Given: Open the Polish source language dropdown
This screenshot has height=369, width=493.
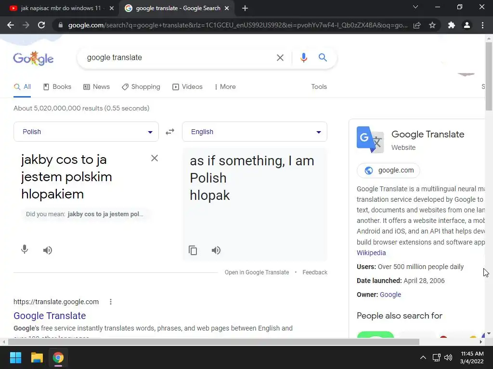Looking at the screenshot, I should [86, 132].
